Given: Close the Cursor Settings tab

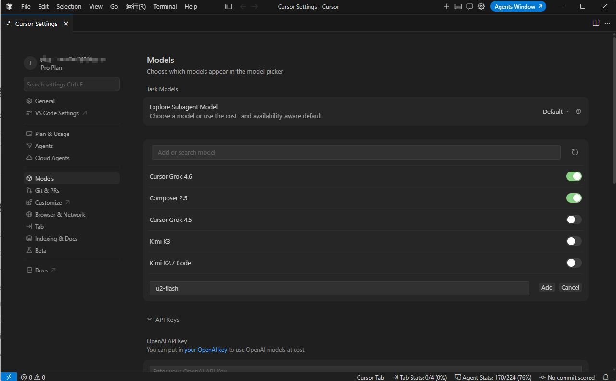Looking at the screenshot, I should 66,24.
